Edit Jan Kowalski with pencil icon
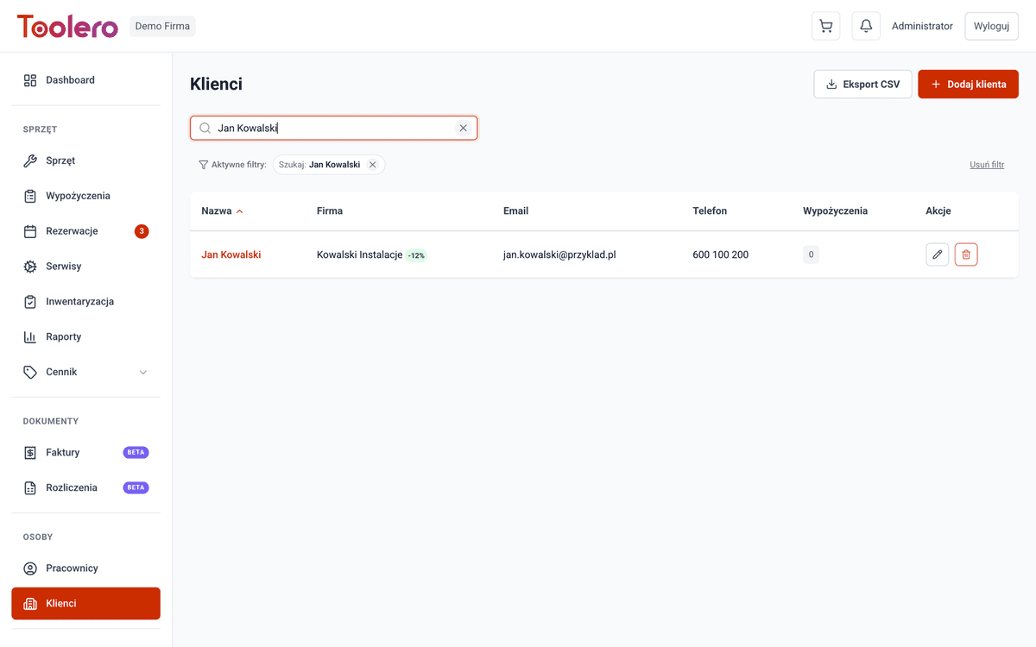 click(937, 254)
